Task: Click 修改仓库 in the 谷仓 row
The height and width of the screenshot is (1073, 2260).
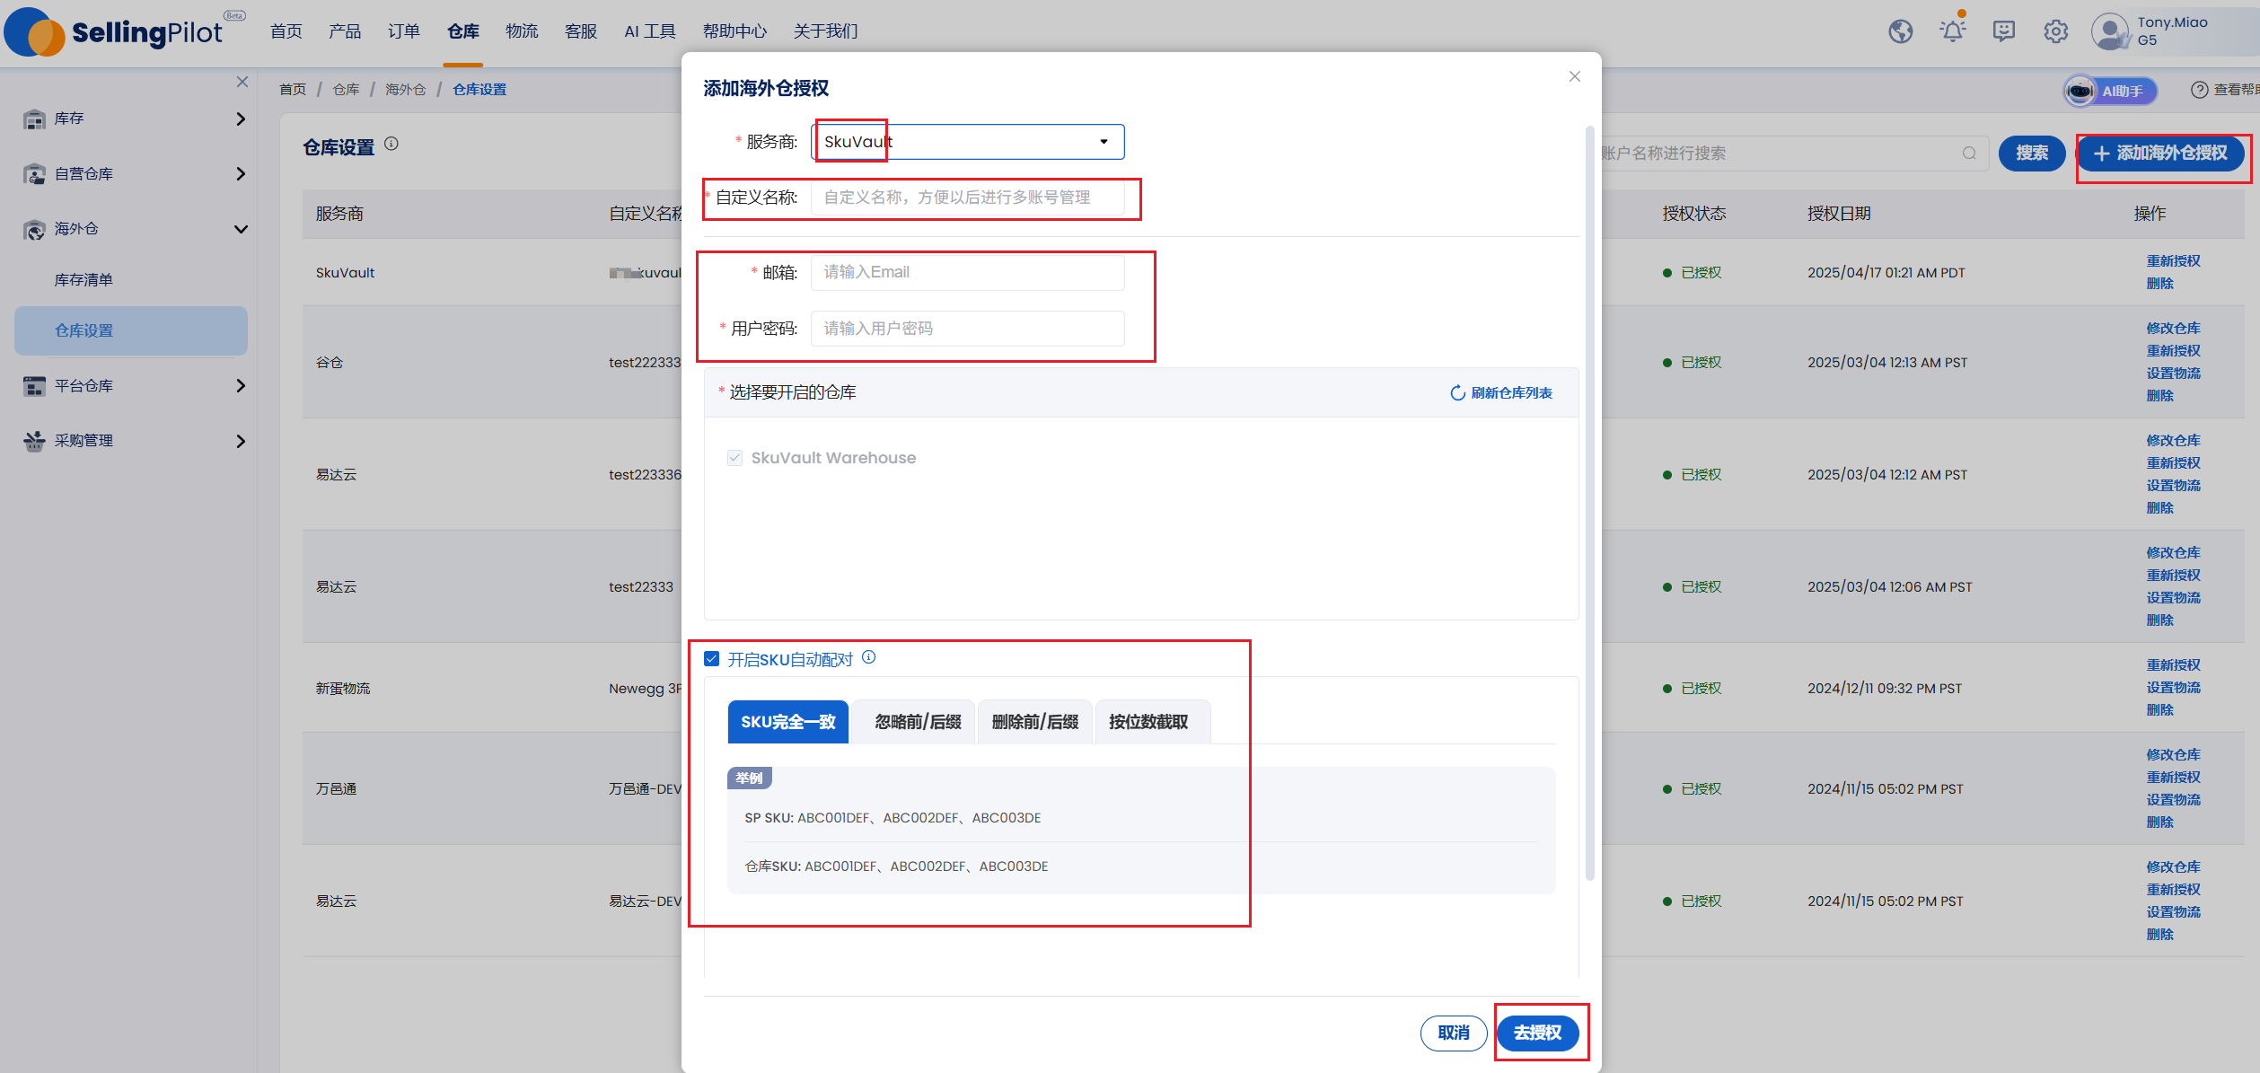Action: pos(2173,329)
